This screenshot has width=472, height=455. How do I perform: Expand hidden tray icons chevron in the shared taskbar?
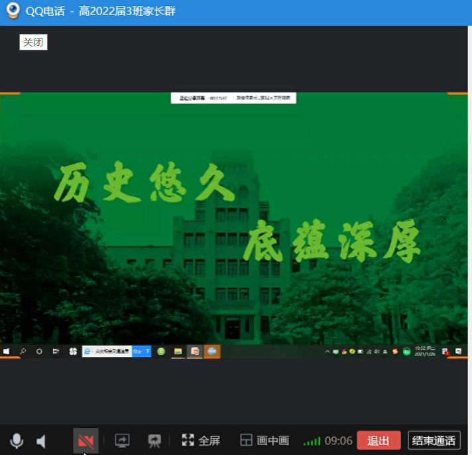327,352
